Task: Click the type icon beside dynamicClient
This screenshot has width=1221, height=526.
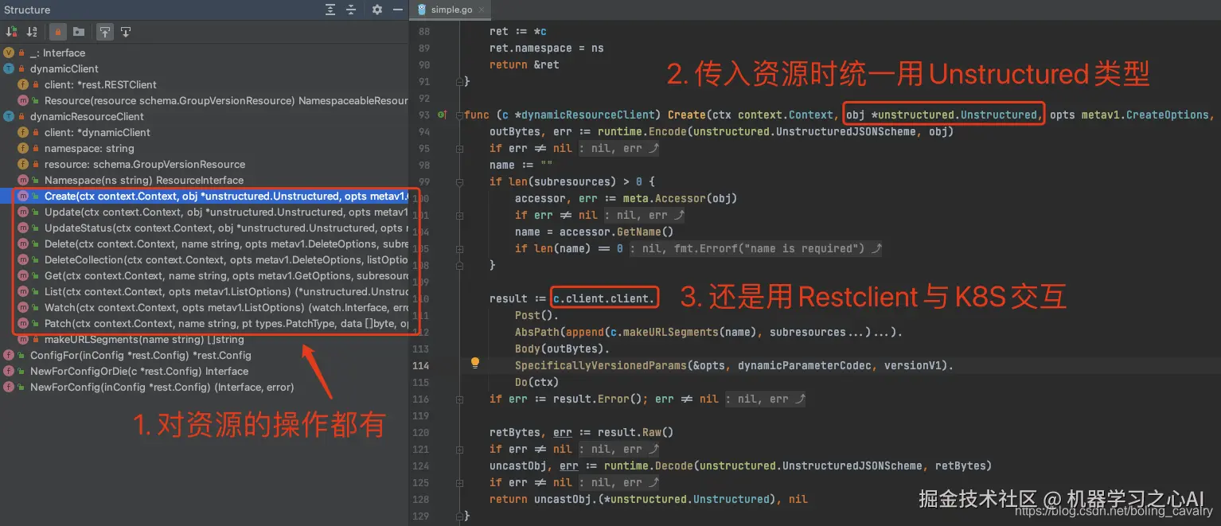Action: coord(9,68)
